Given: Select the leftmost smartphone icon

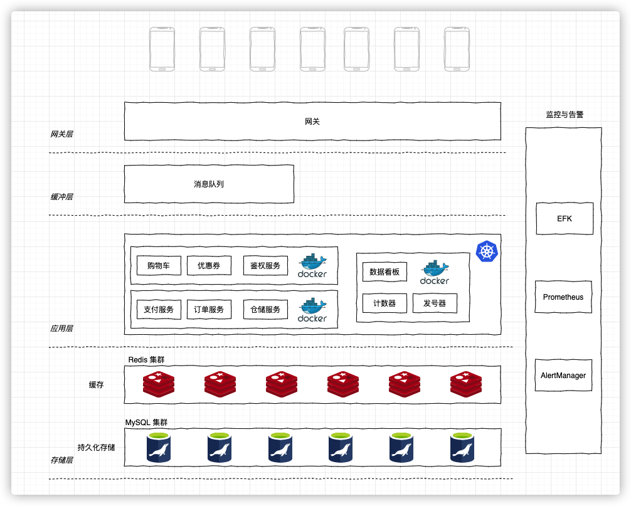Looking at the screenshot, I should 162,48.
